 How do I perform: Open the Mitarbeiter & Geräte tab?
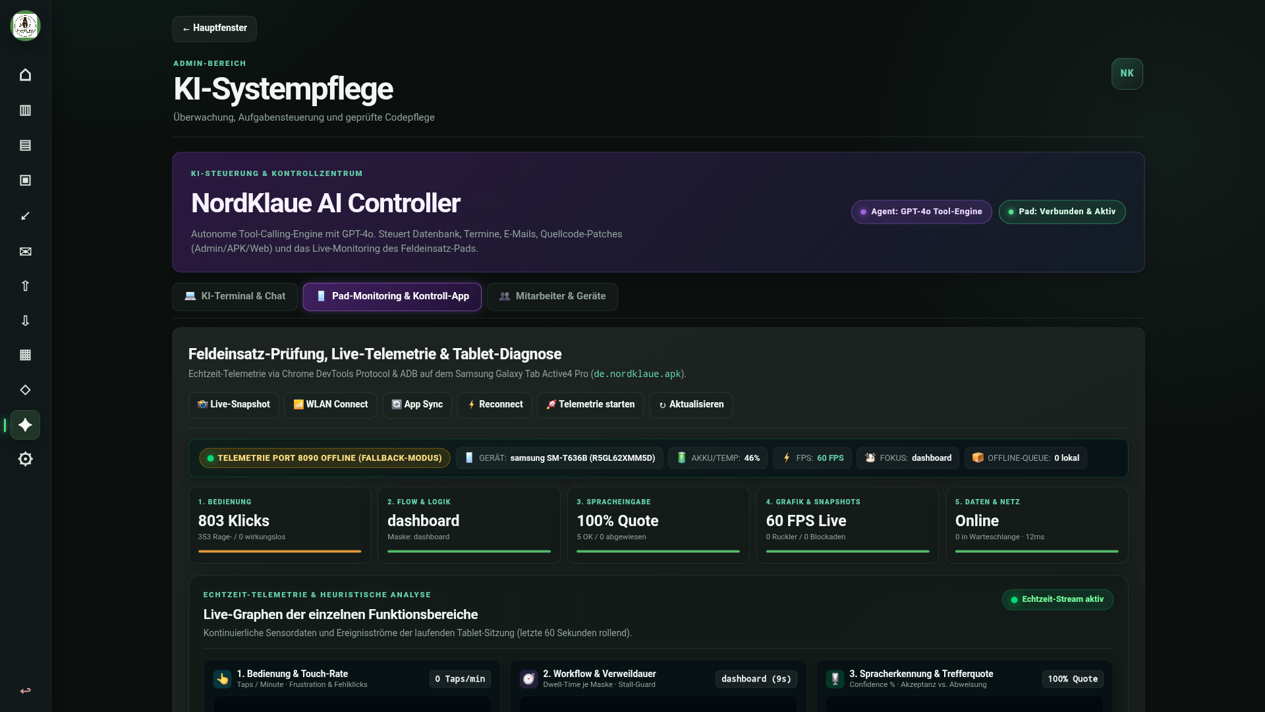(x=552, y=297)
